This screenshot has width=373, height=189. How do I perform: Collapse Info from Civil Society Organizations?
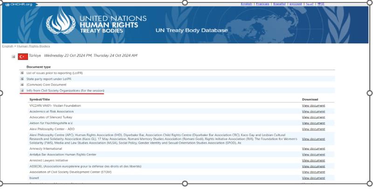click(22, 90)
